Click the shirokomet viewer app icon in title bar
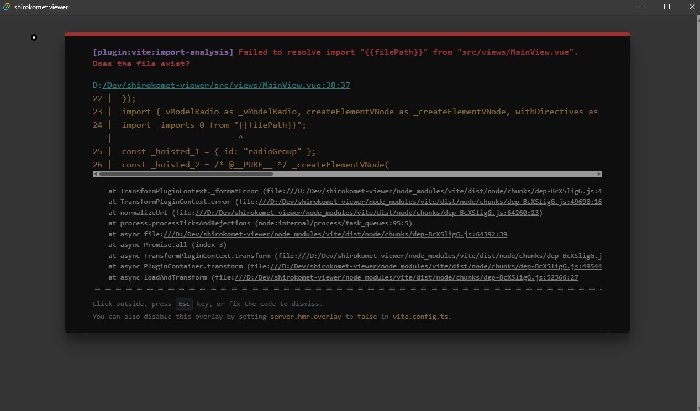This screenshot has width=700, height=411. pyautogui.click(x=7, y=7)
